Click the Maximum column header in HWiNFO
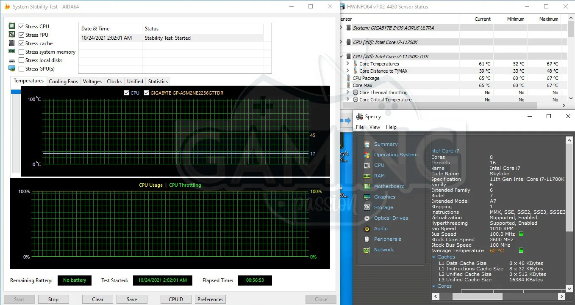575x305 pixels. (549, 19)
